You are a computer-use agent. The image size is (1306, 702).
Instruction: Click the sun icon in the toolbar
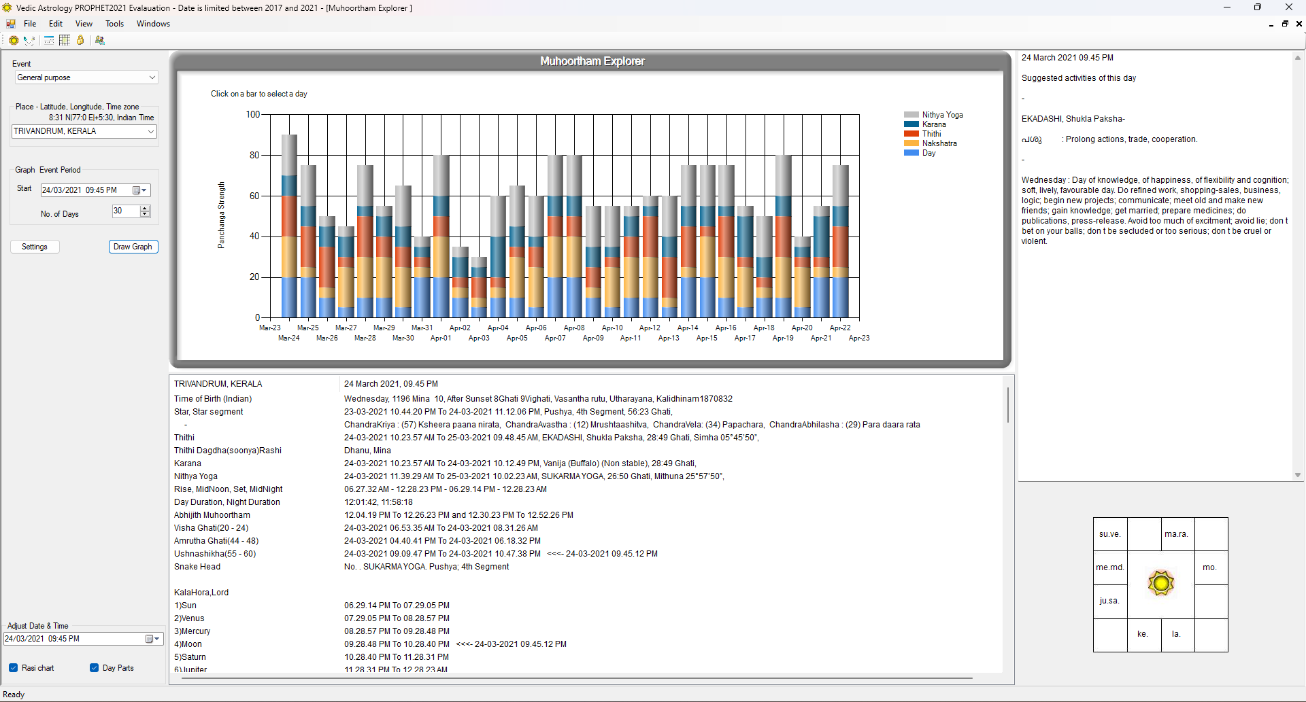[13, 40]
